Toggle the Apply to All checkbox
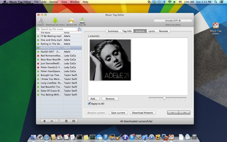This screenshot has height=142, width=227. [89, 104]
